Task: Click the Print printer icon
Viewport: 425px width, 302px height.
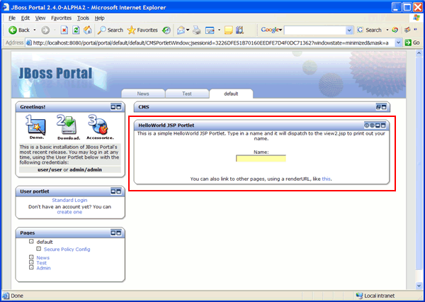Action: pos(197,30)
